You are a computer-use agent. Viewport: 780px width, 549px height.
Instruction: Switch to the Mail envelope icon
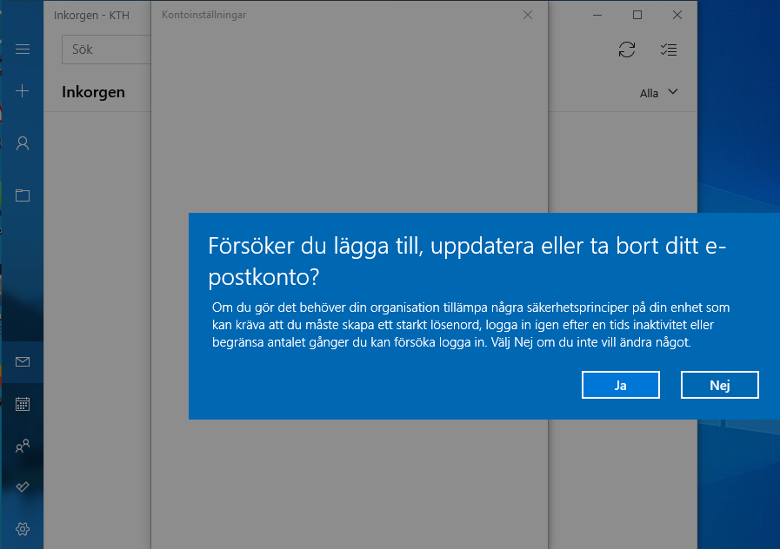pos(23,361)
